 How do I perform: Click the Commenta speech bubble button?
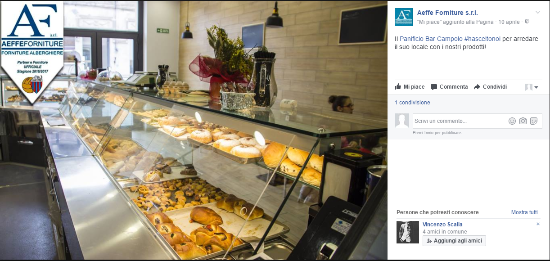click(449, 87)
